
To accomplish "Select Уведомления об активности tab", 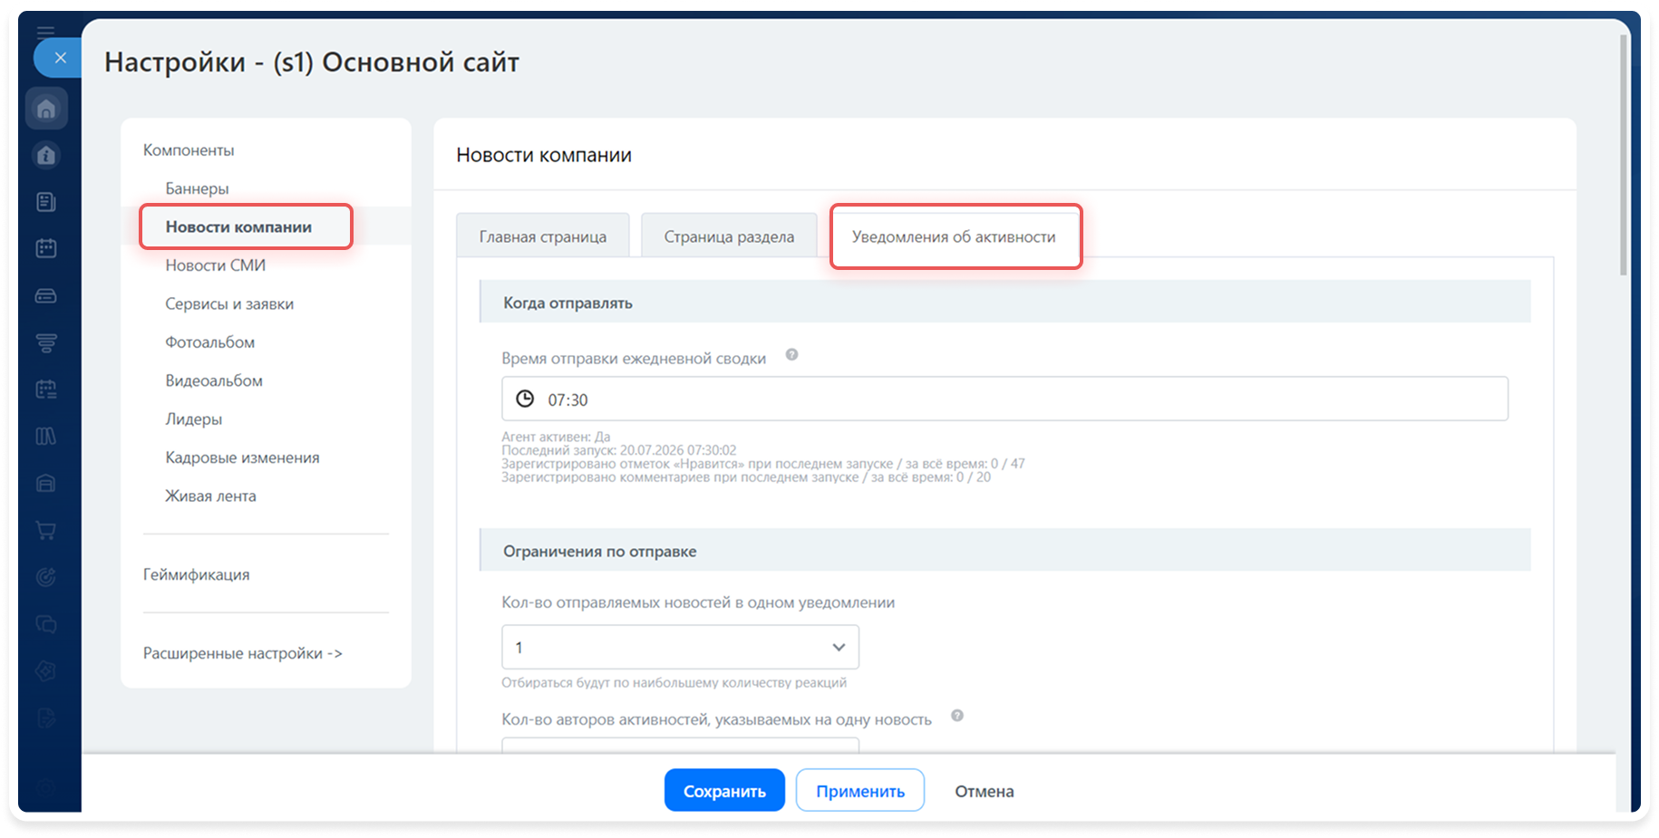I will 954,236.
